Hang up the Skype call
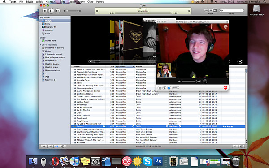Image resolution: width=269 pixels, height=168 pixels. (226, 88)
